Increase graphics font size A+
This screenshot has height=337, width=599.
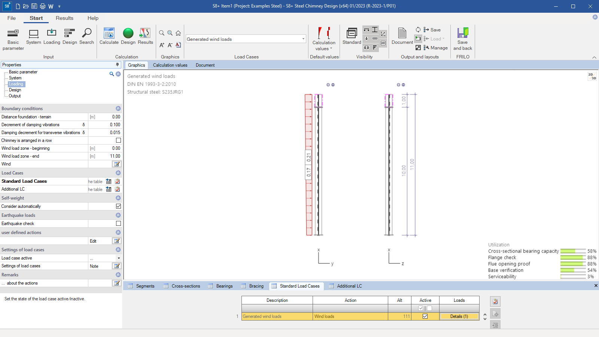tap(162, 45)
